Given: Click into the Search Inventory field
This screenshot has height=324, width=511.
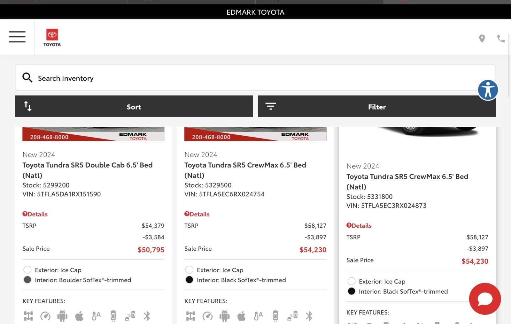Looking at the screenshot, I should coord(255,78).
